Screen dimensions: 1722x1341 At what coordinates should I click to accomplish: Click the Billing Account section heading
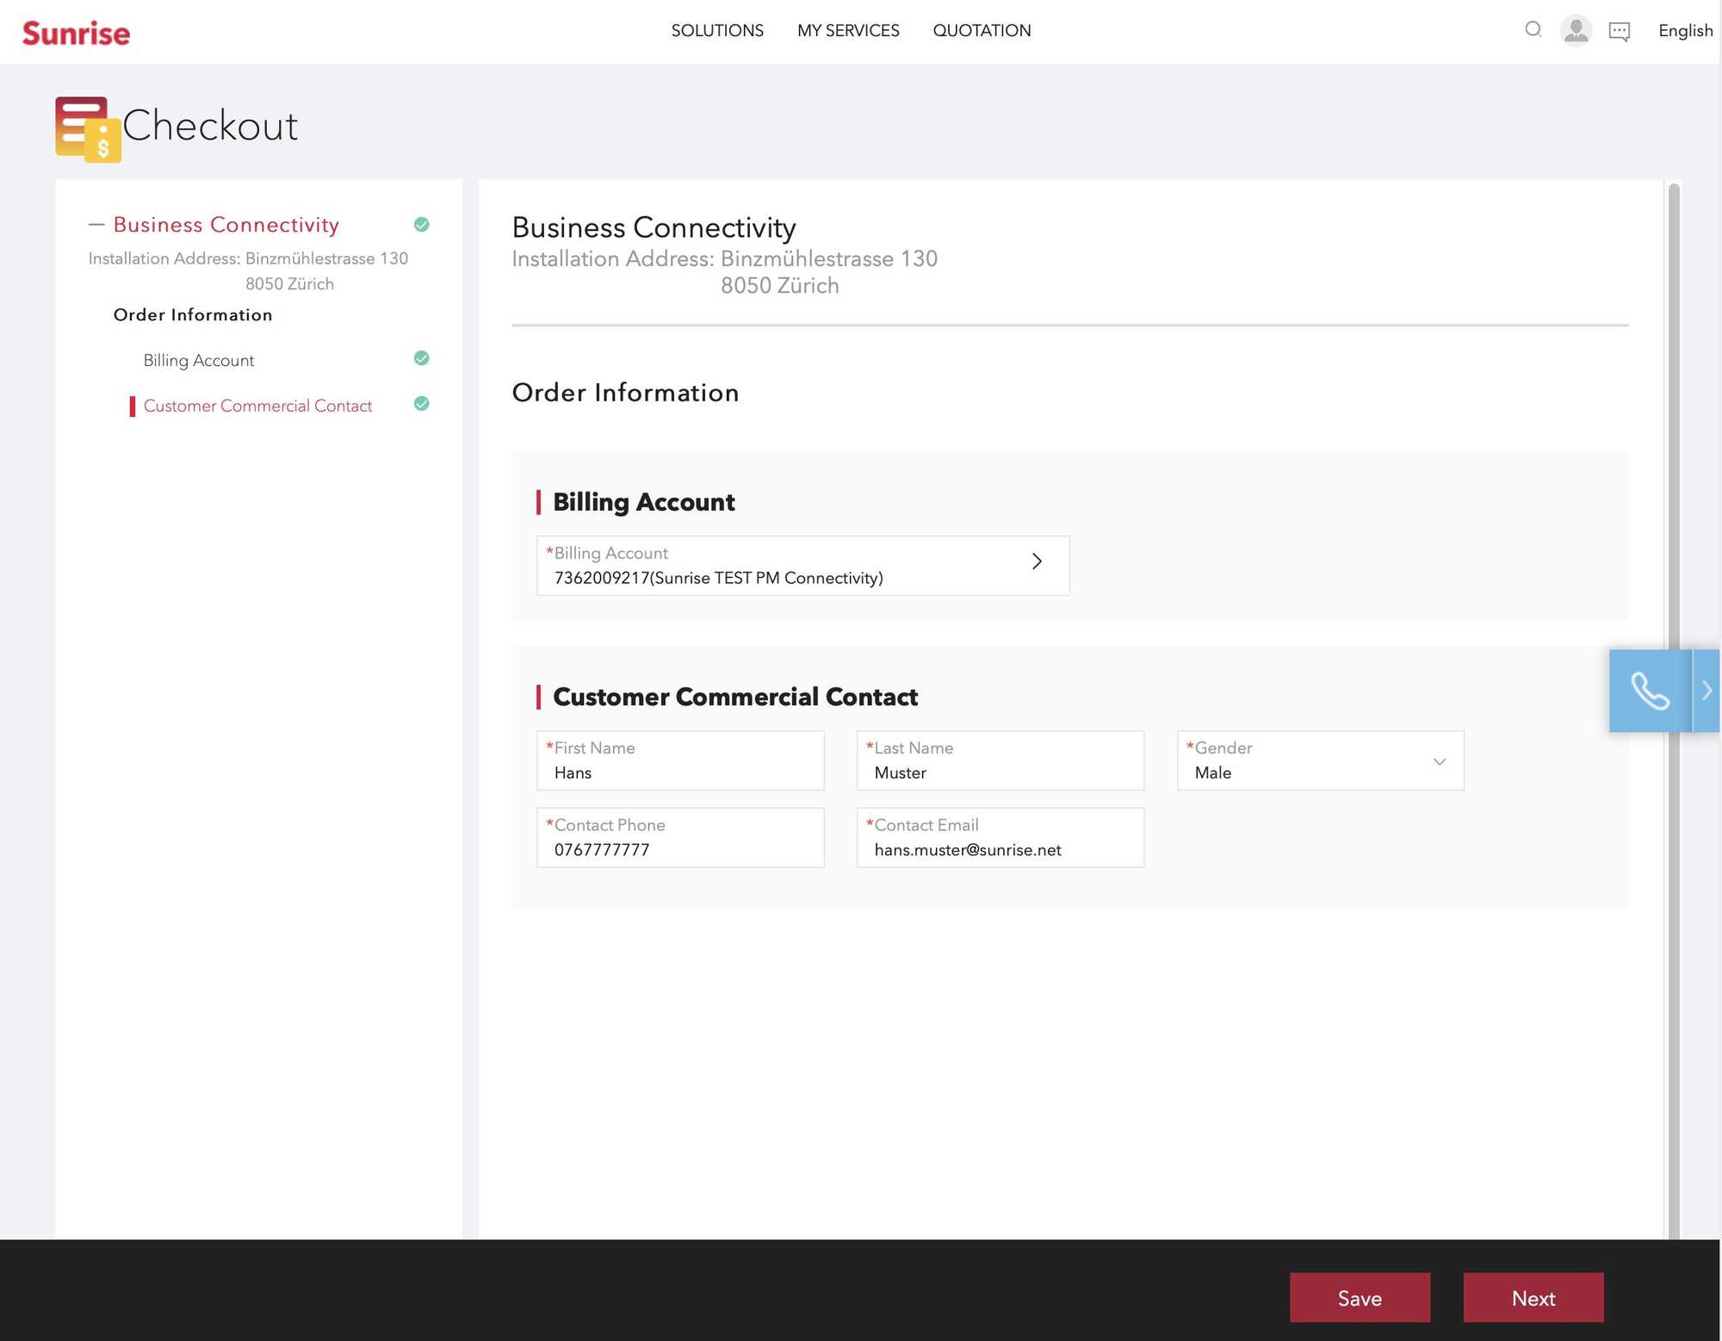click(643, 502)
